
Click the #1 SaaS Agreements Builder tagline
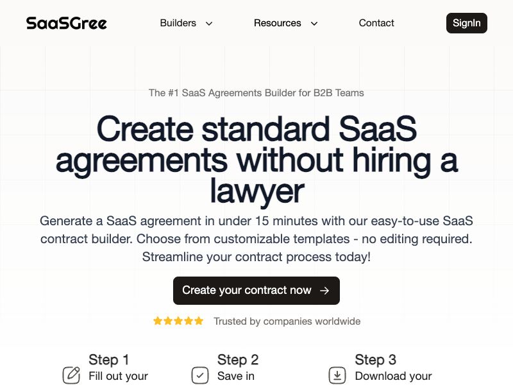[x=256, y=92]
